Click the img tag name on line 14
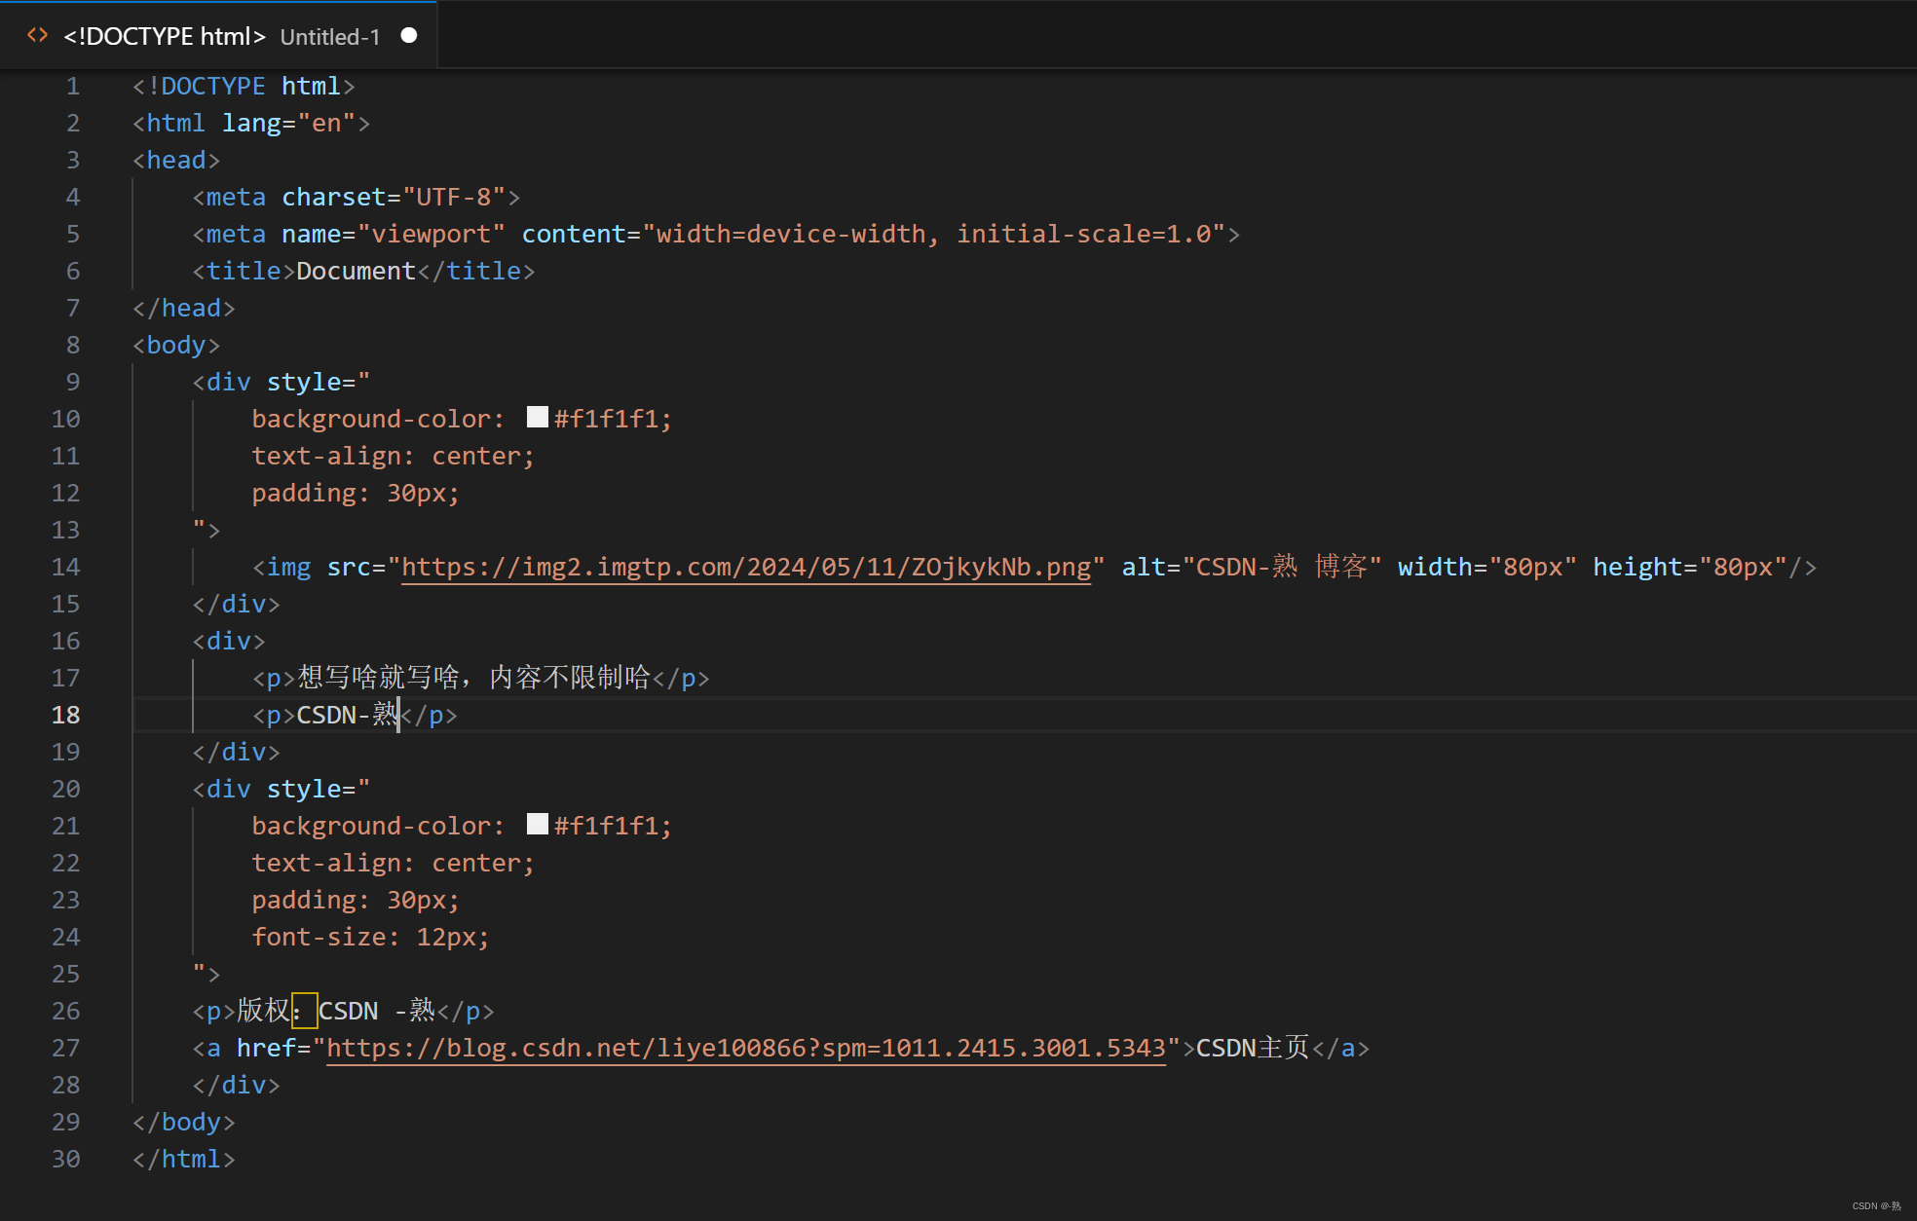The image size is (1917, 1221). [x=289, y=567]
